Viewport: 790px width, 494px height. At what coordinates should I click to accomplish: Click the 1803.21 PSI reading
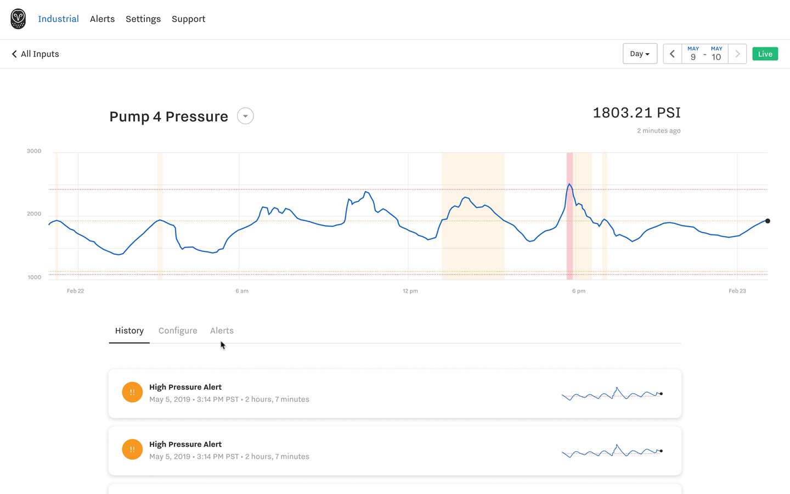coord(636,113)
